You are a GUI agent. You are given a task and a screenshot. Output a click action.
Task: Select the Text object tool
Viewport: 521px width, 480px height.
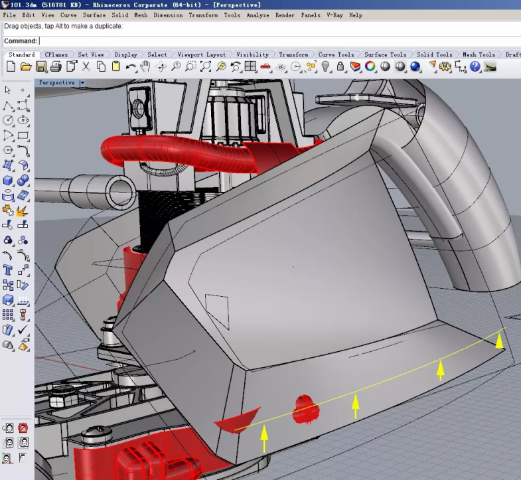pos(8,270)
